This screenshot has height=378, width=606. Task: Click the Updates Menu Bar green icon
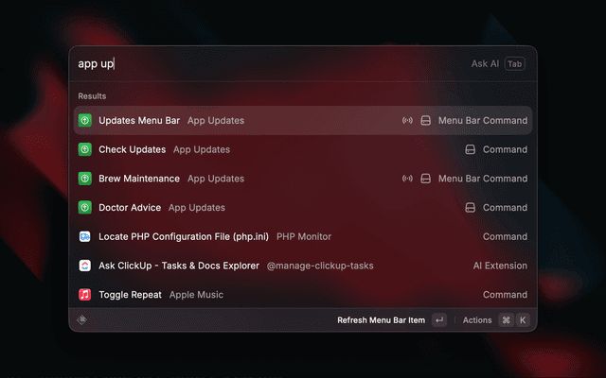tap(84, 120)
